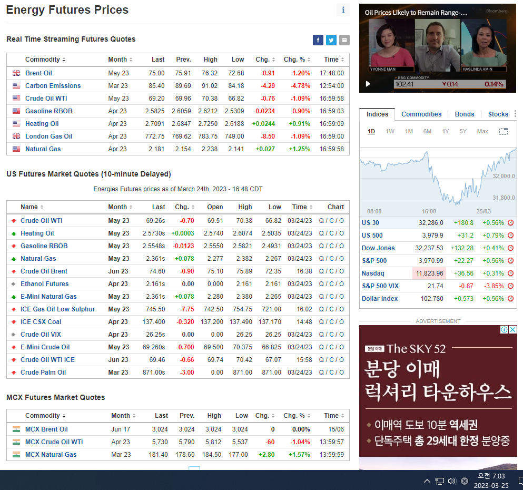Share the quotes via Twitter icon
The image size is (523, 490).
[x=331, y=40]
